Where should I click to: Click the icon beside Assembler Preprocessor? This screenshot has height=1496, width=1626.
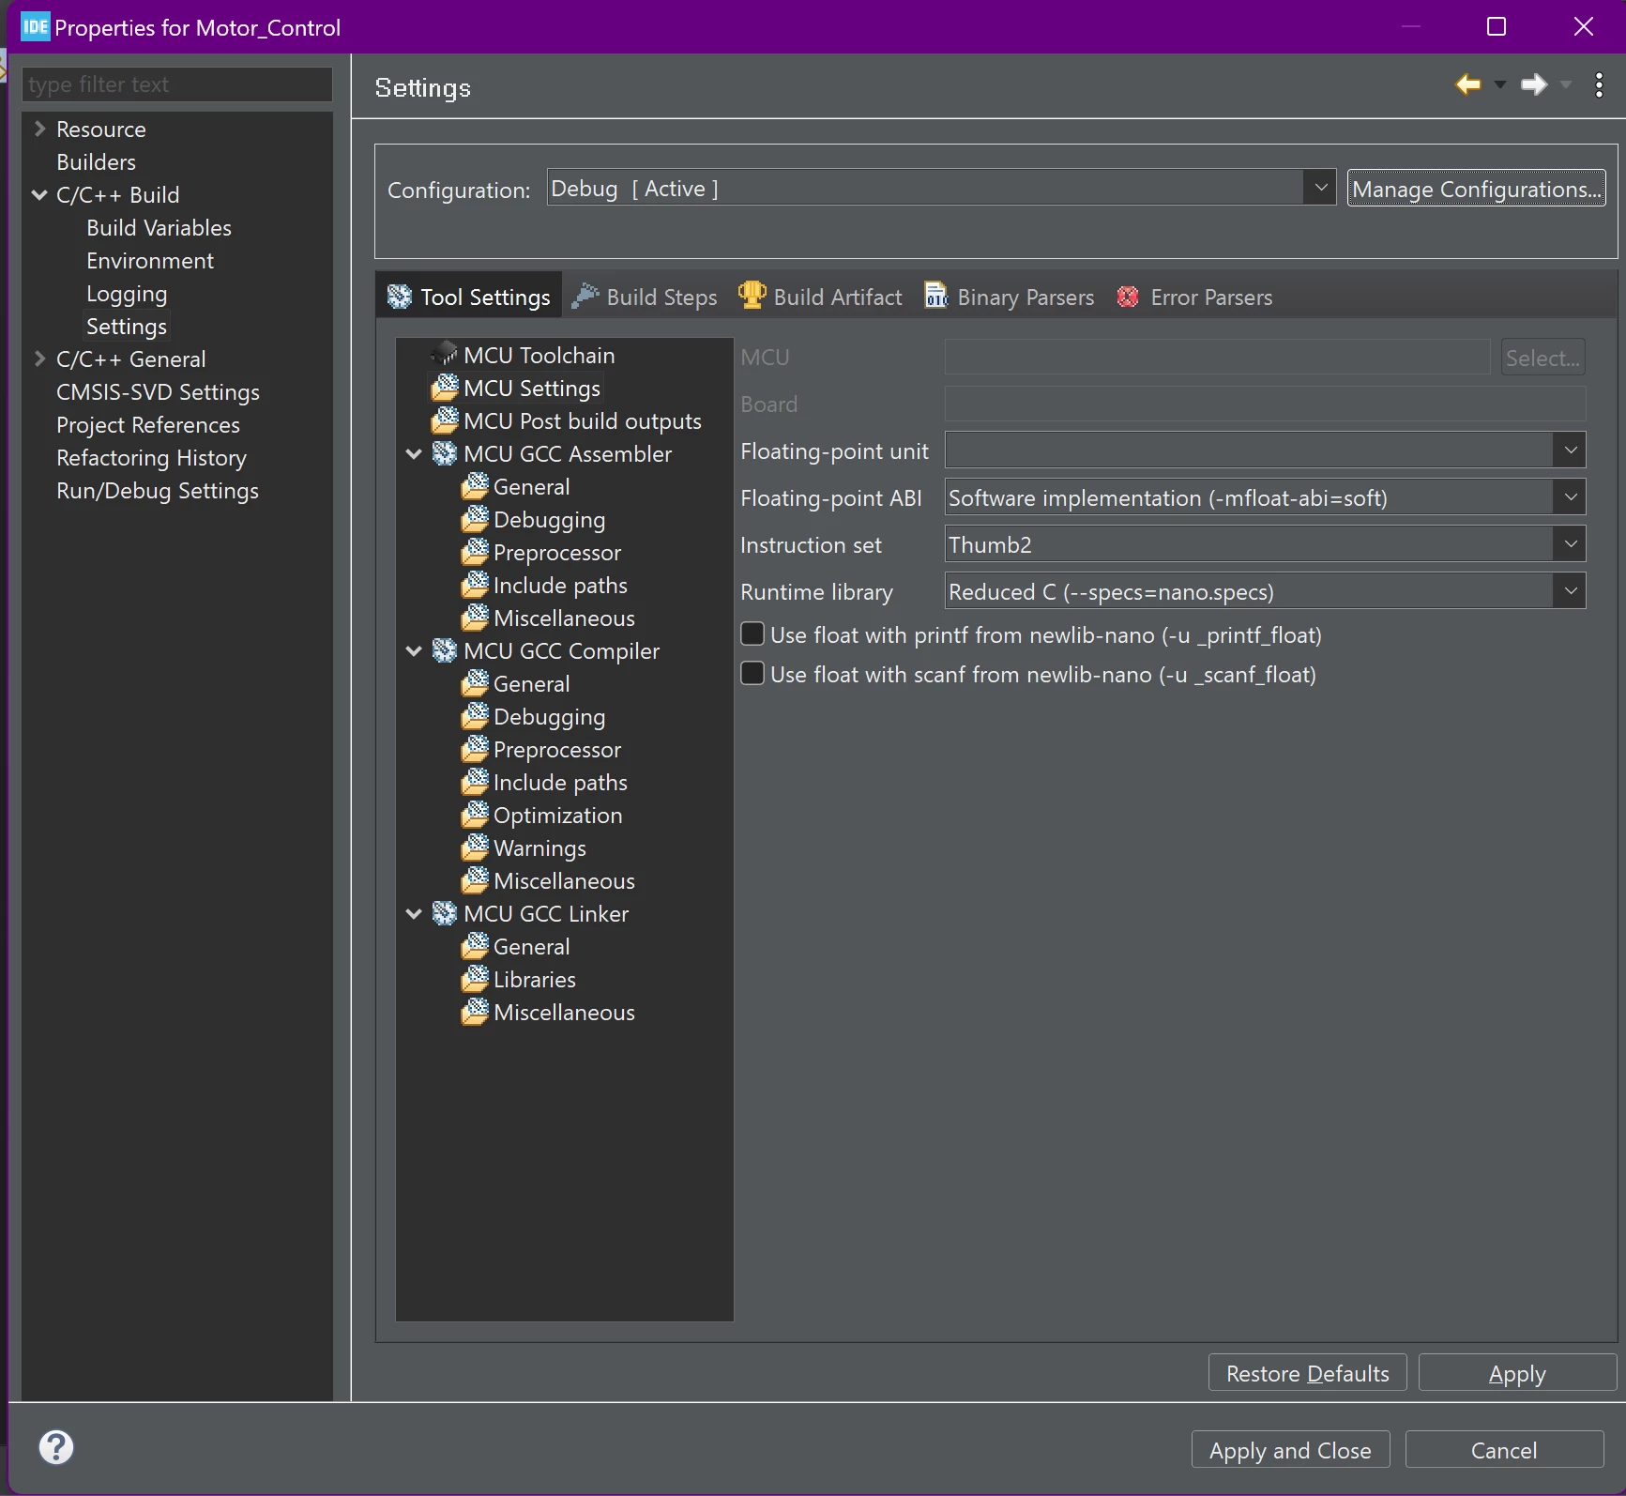pyautogui.click(x=475, y=552)
